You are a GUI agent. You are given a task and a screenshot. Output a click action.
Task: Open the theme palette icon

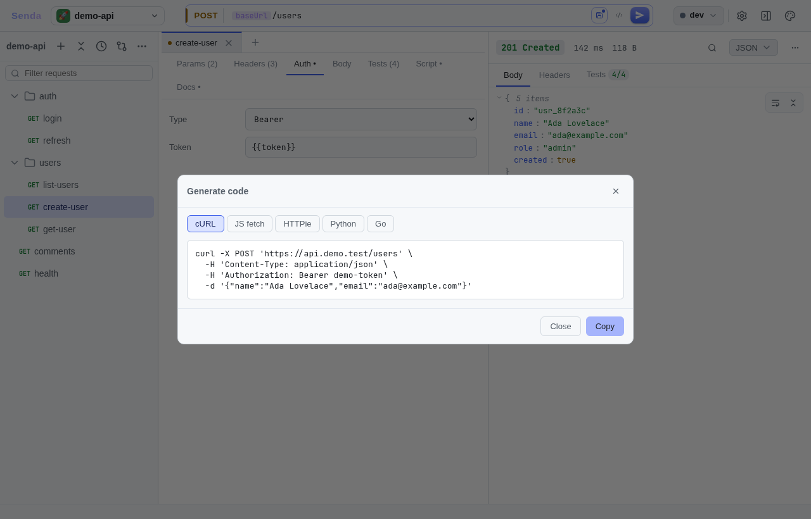[x=790, y=16]
